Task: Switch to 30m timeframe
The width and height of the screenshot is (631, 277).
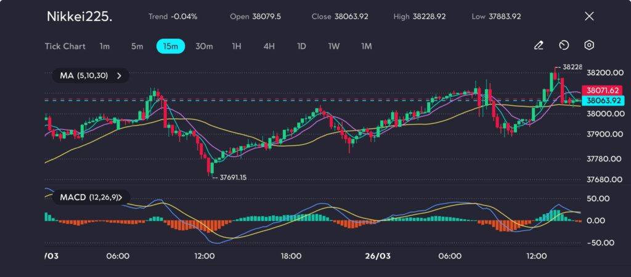Action: click(204, 46)
